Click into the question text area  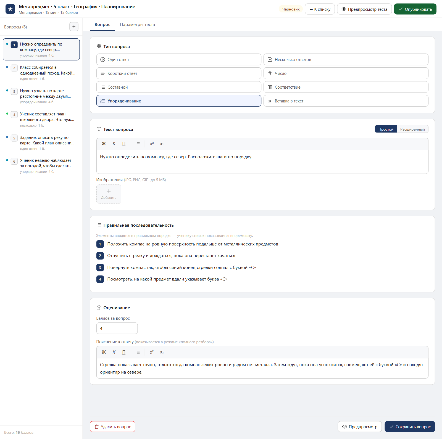click(262, 162)
